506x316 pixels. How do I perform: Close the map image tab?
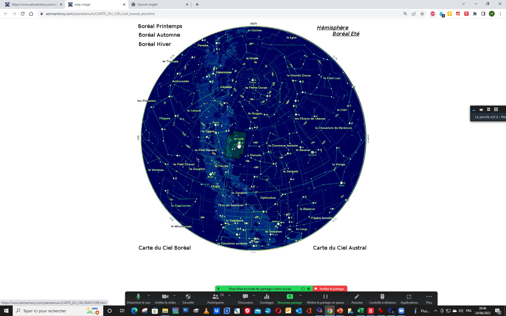click(x=124, y=4)
